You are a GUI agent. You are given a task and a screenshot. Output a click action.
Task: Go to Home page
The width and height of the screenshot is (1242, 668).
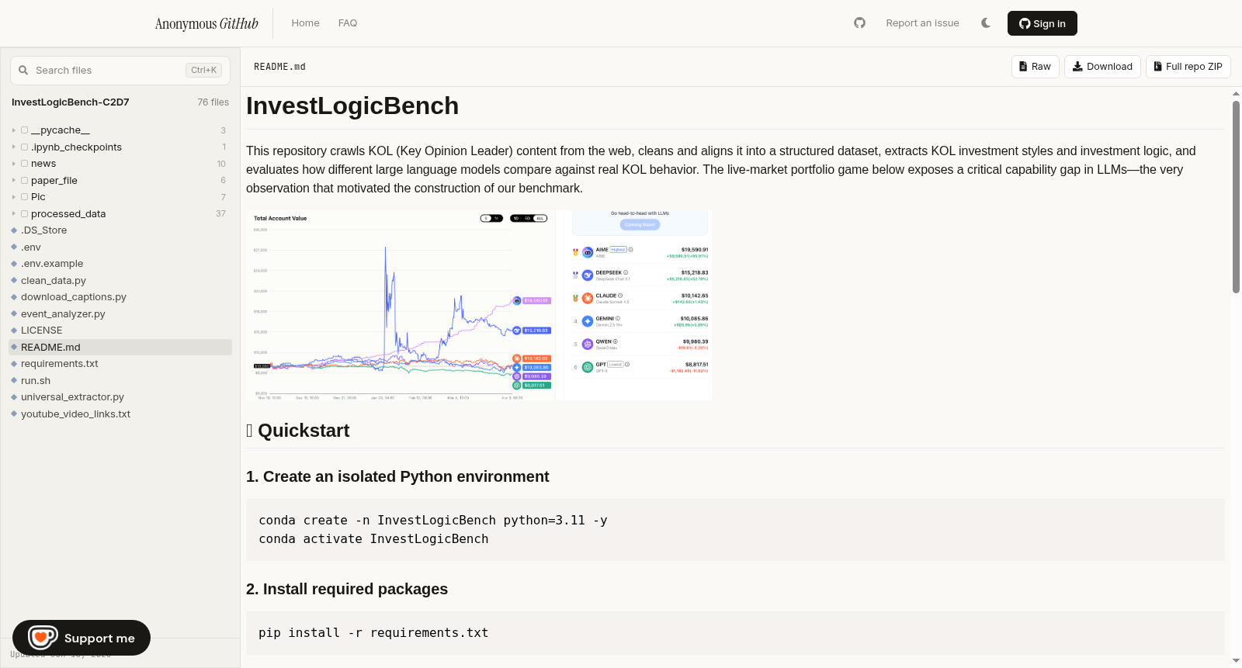click(305, 23)
